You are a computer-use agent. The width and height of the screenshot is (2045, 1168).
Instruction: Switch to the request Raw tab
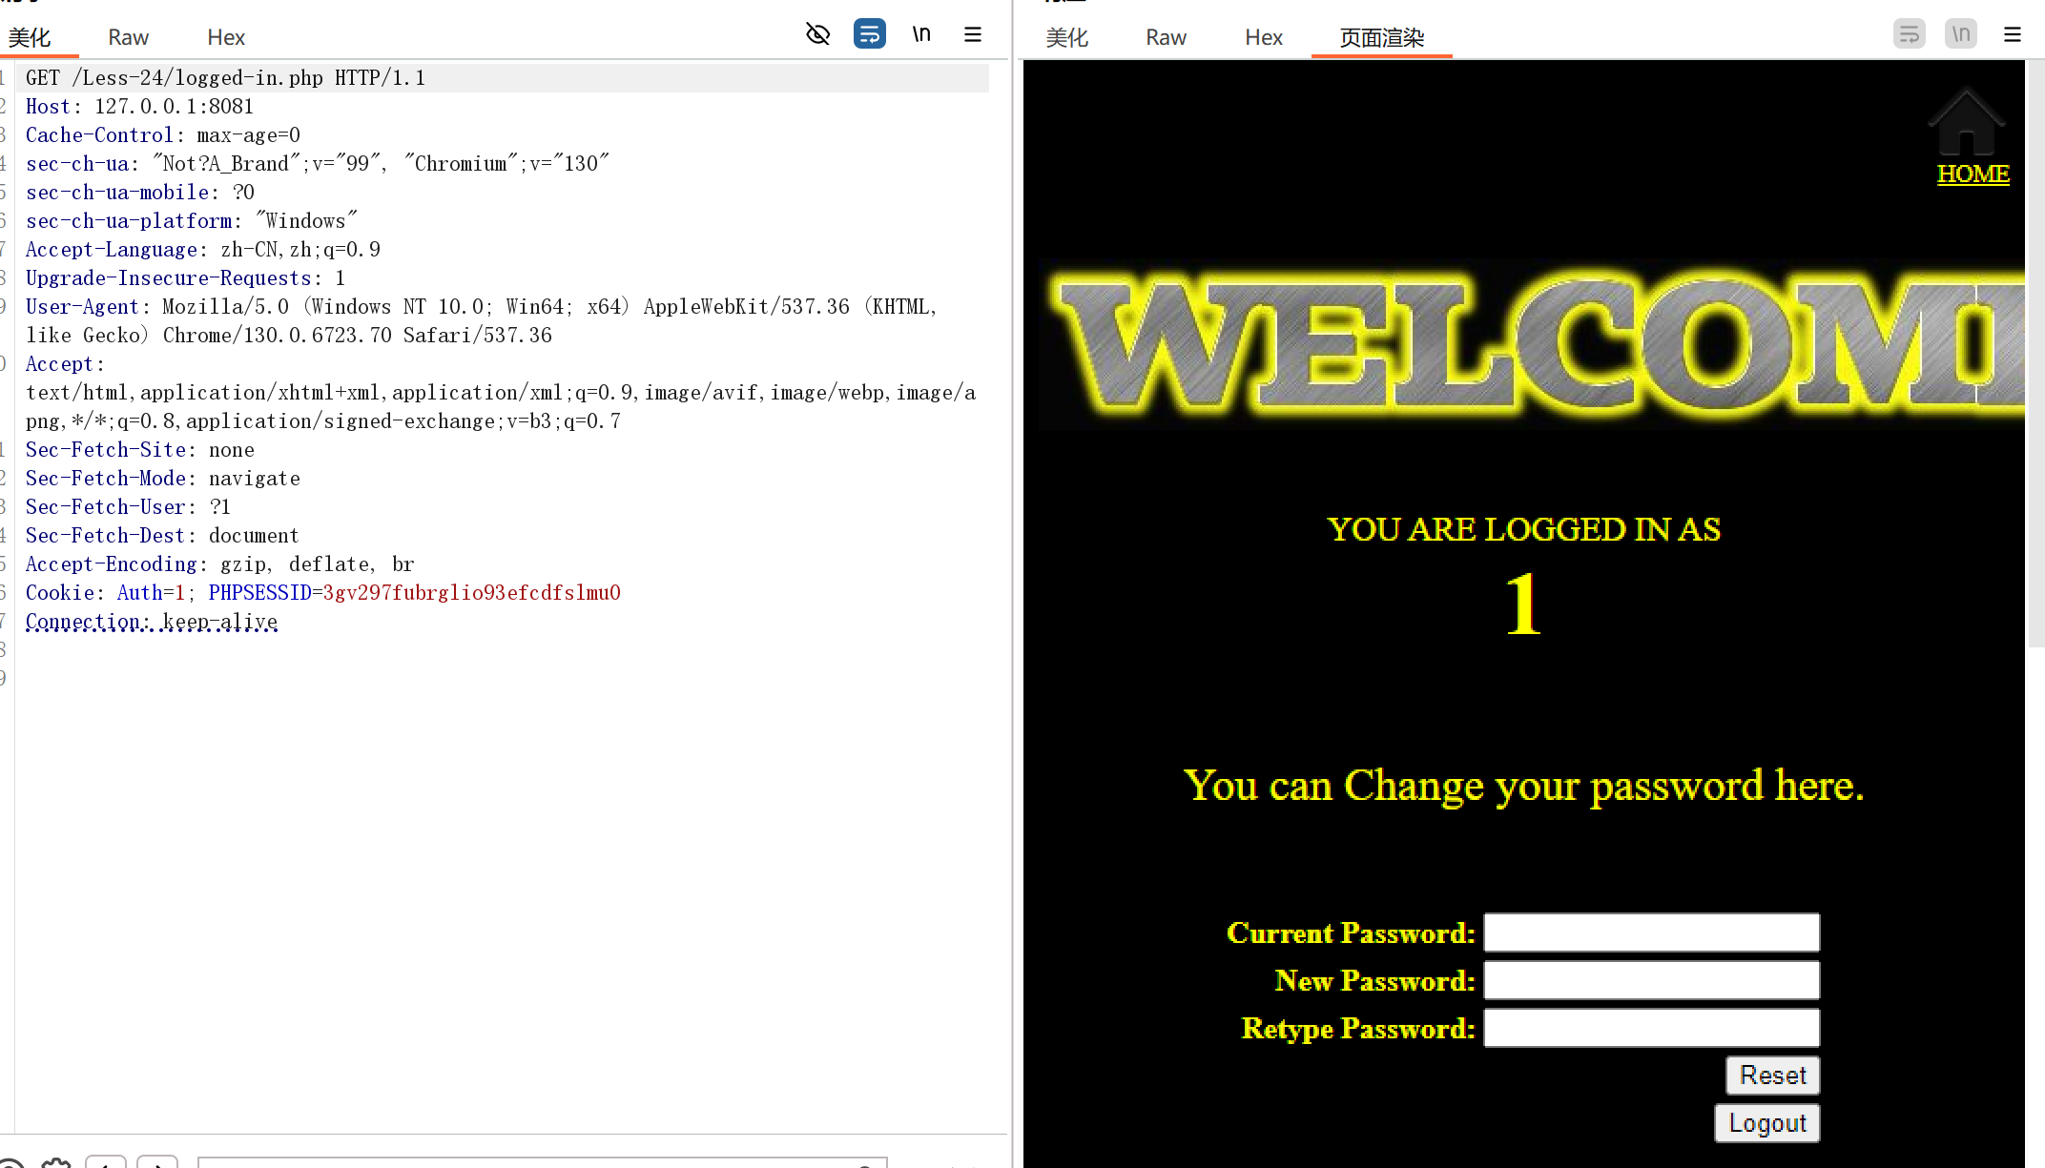coord(128,37)
